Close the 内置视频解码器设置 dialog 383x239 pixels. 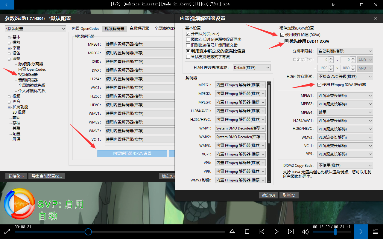coord(376,18)
